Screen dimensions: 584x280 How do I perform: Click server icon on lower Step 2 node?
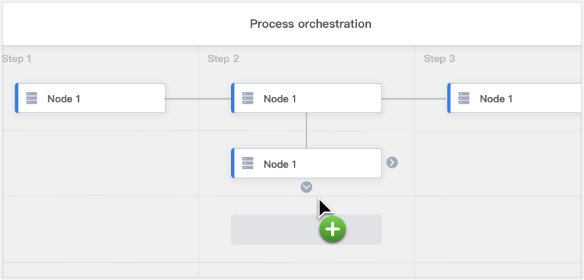[x=248, y=163]
